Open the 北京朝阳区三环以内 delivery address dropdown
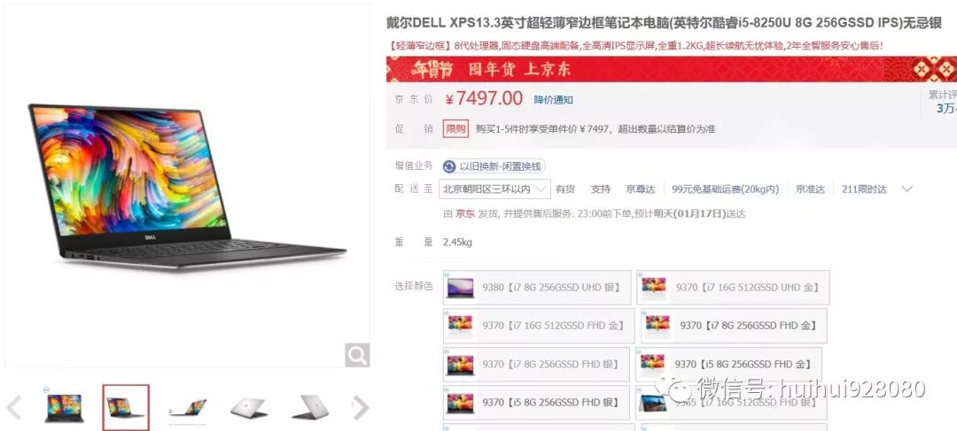Viewport: 957px width, 431px height. (x=495, y=189)
